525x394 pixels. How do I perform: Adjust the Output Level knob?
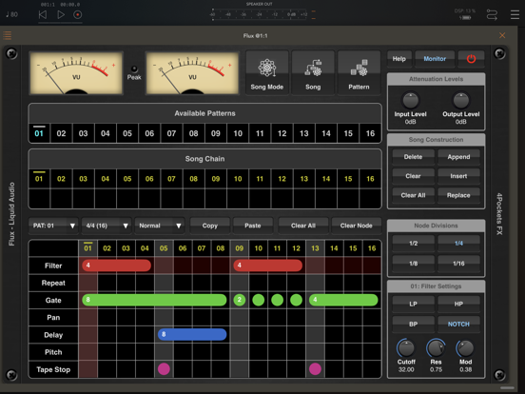click(460, 100)
